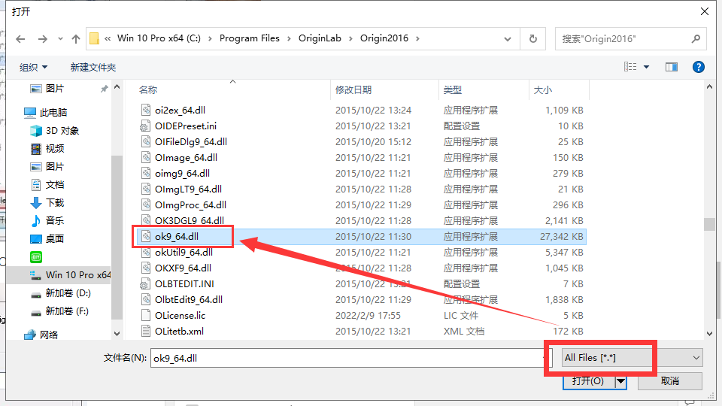Toggle the preview pane

672,67
